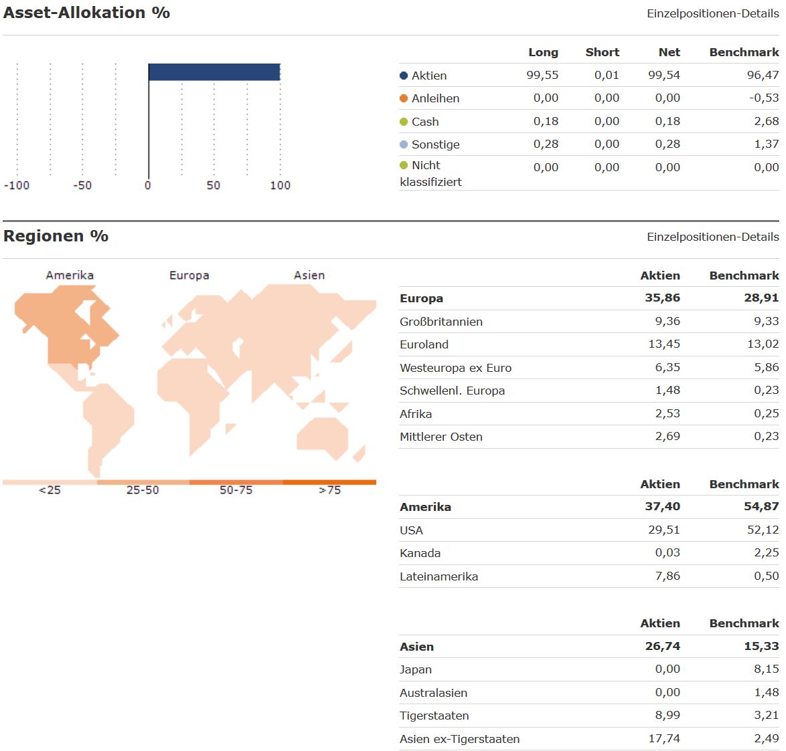This screenshot has height=751, width=786.
Task: Open Einzelpositionen-Details in Asset-Allokation section
Action: tap(712, 13)
